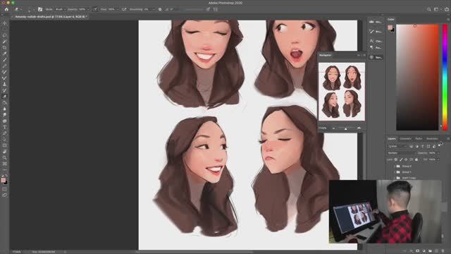Toggle lock position
The height and width of the screenshot is (254, 451).
click(406, 159)
